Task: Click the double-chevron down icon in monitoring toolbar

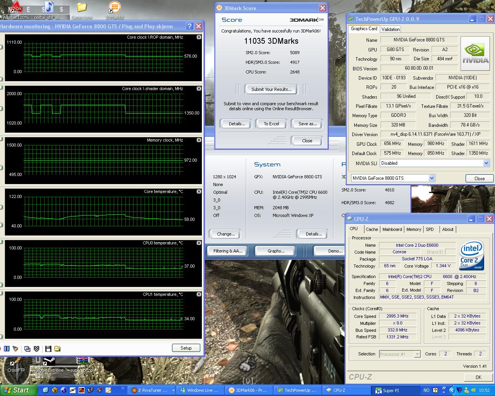Action: pos(36,348)
